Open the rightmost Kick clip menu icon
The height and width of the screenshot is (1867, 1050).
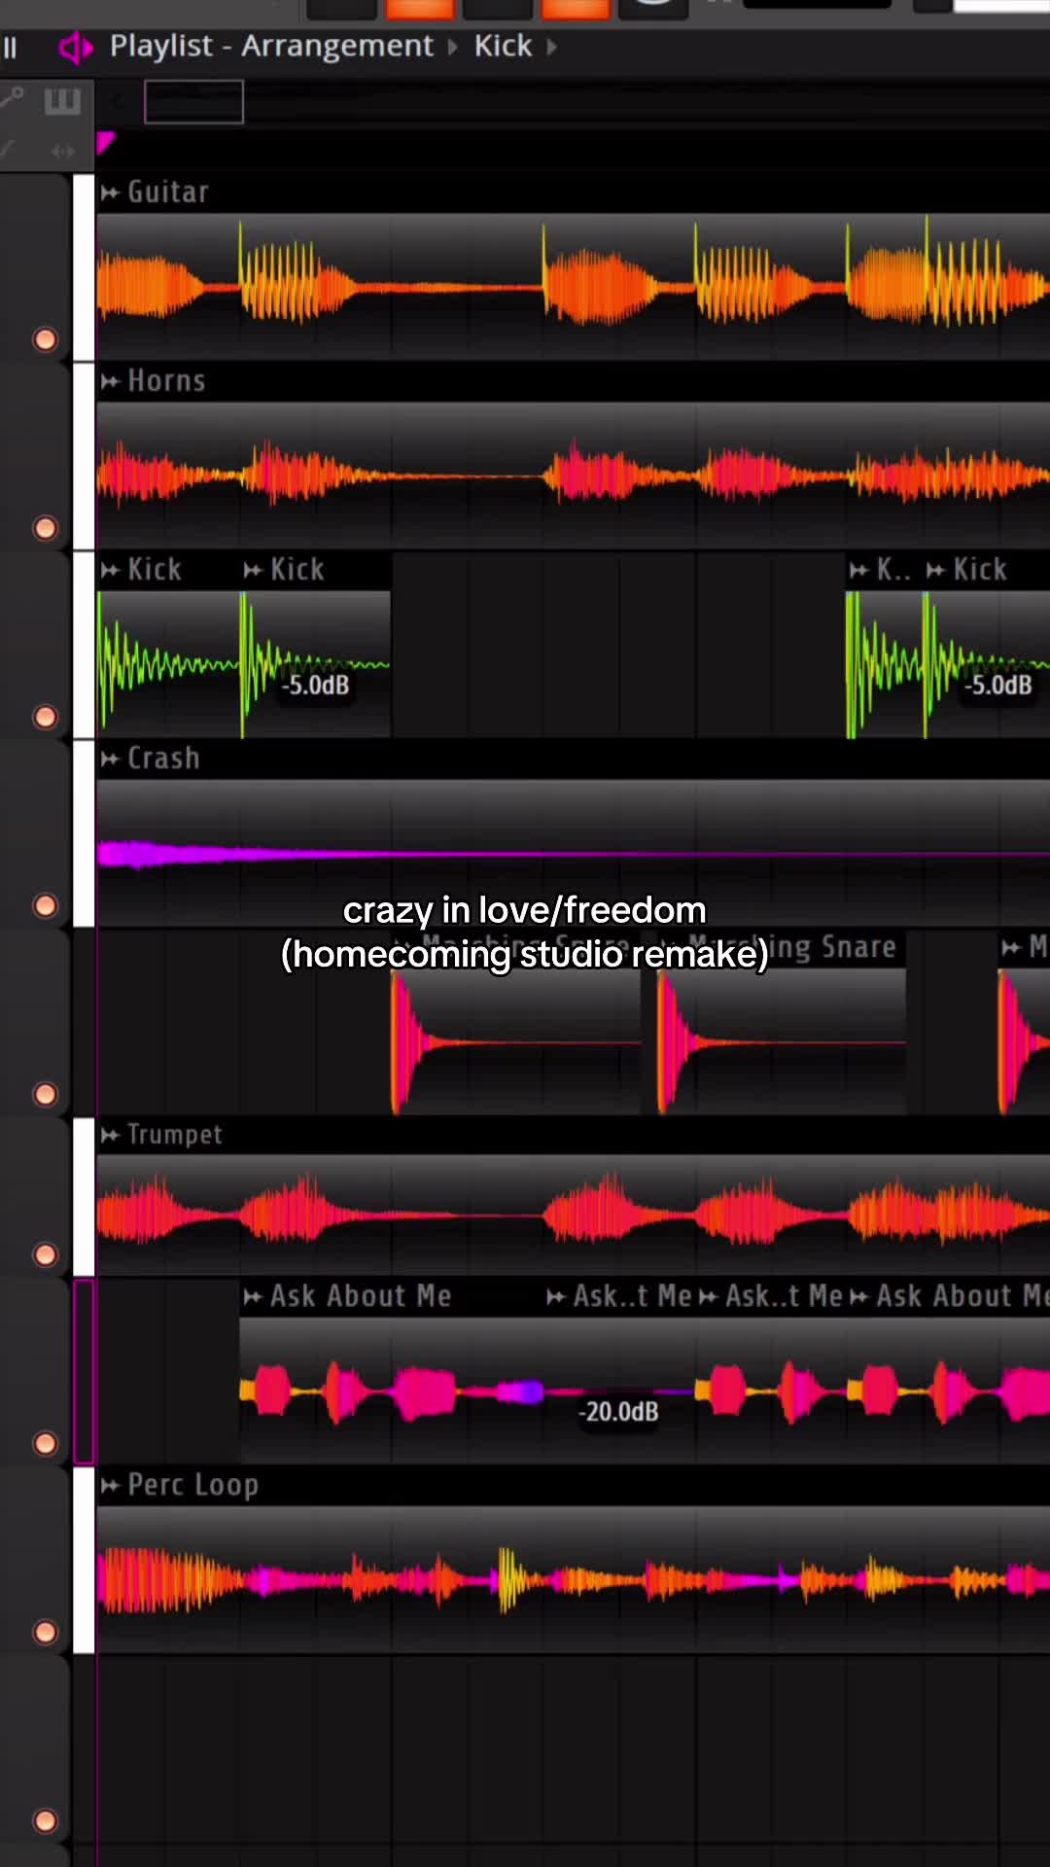935,570
